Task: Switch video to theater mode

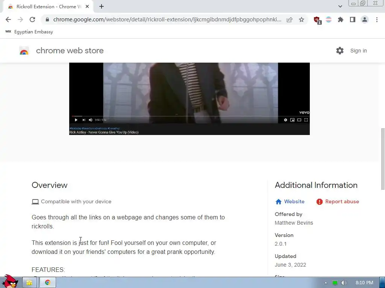Action: (x=299, y=120)
